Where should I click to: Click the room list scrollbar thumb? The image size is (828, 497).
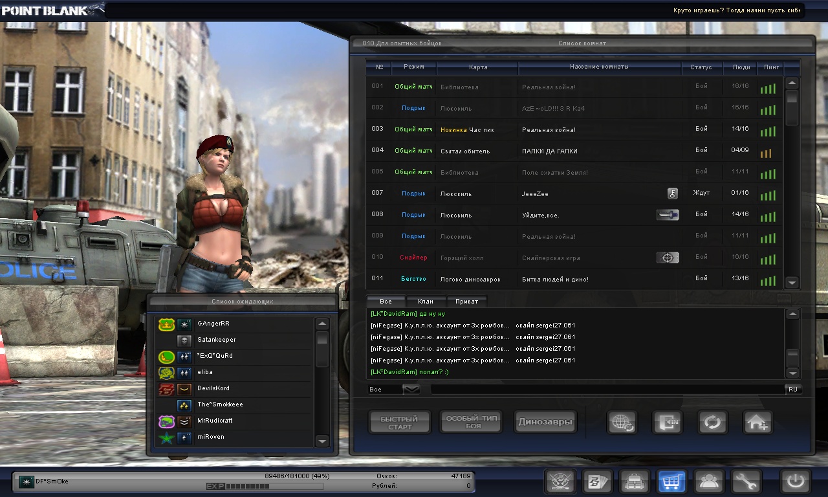(792, 107)
